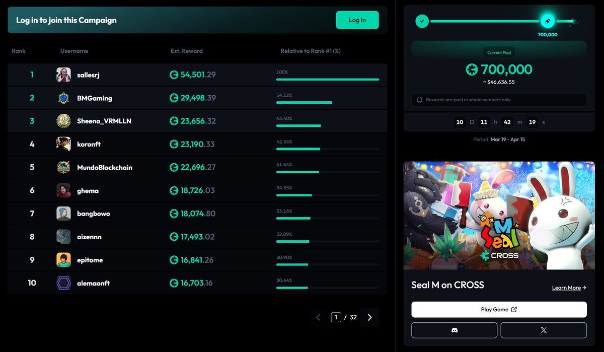Click the Rank column header
This screenshot has height=352, width=604.
click(x=19, y=51)
